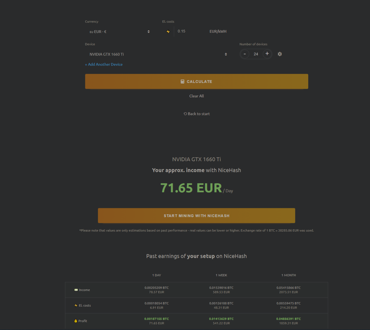Click Start Mining with NiceHash button
Image resolution: width=370 pixels, height=330 pixels.
click(x=197, y=216)
